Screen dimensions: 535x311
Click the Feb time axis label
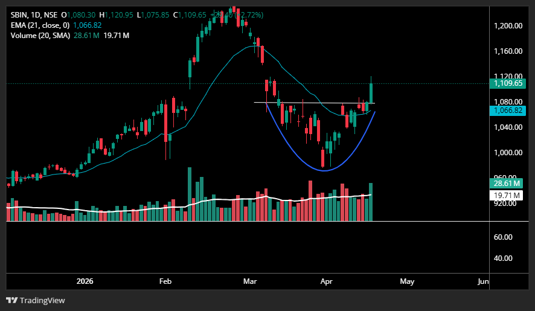[165, 281]
